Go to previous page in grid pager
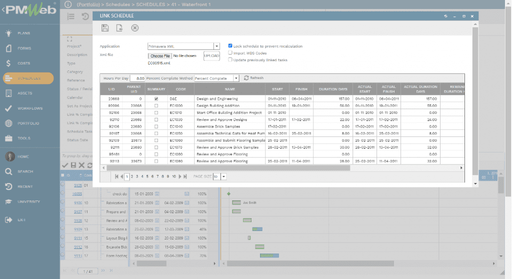This screenshot has width=512, height=279. point(122,176)
